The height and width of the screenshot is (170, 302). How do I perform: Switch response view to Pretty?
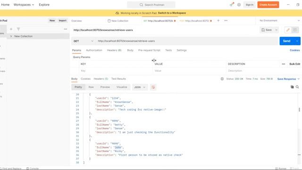coord(78,87)
